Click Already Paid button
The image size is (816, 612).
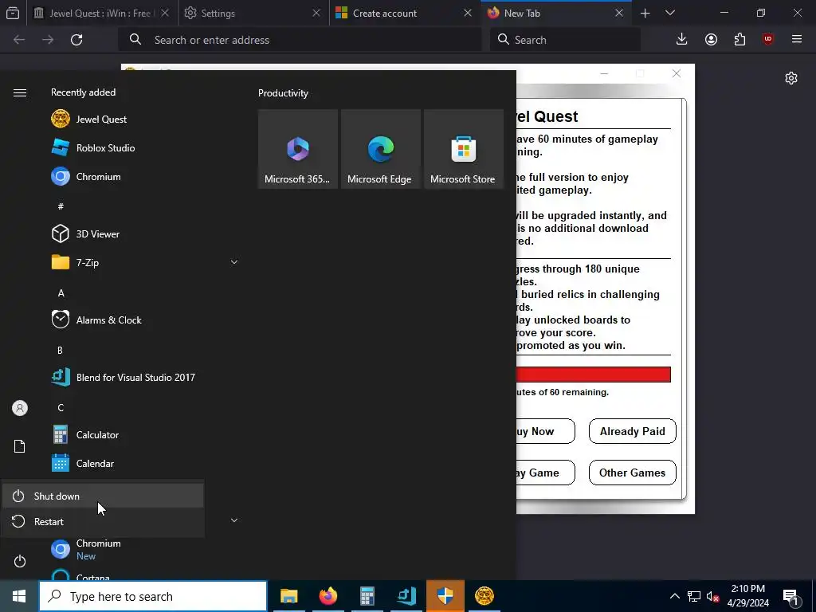tap(632, 431)
